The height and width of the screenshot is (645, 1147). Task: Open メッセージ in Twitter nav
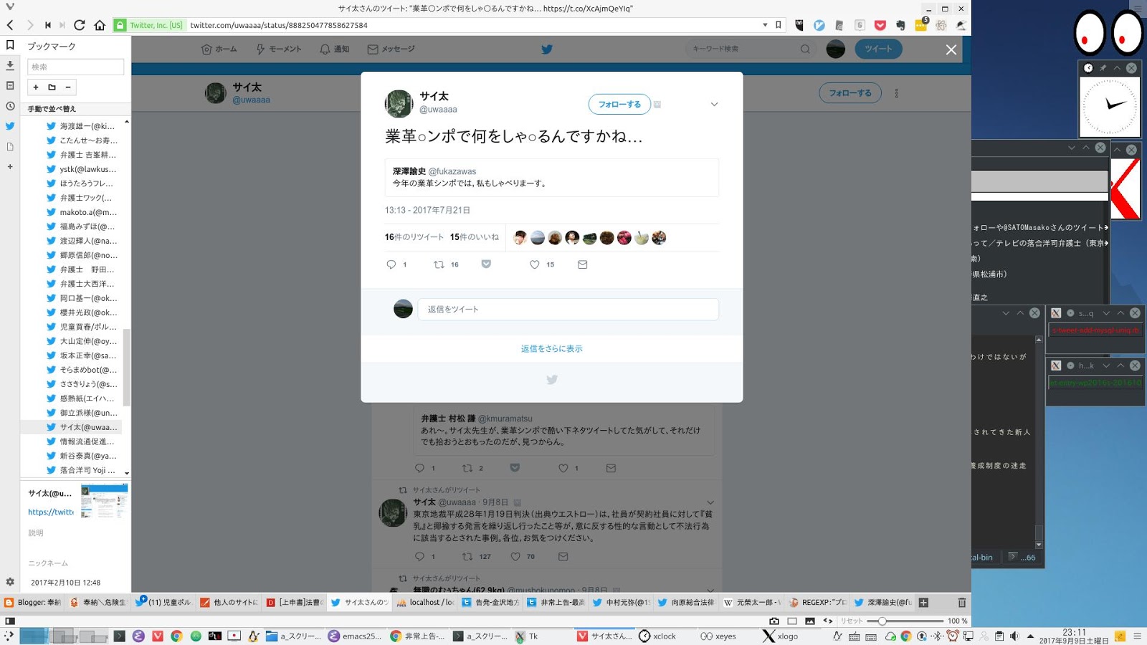(x=391, y=49)
